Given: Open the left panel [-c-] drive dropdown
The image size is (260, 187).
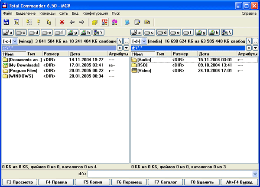Looking at the screenshot, I should coord(15,41).
